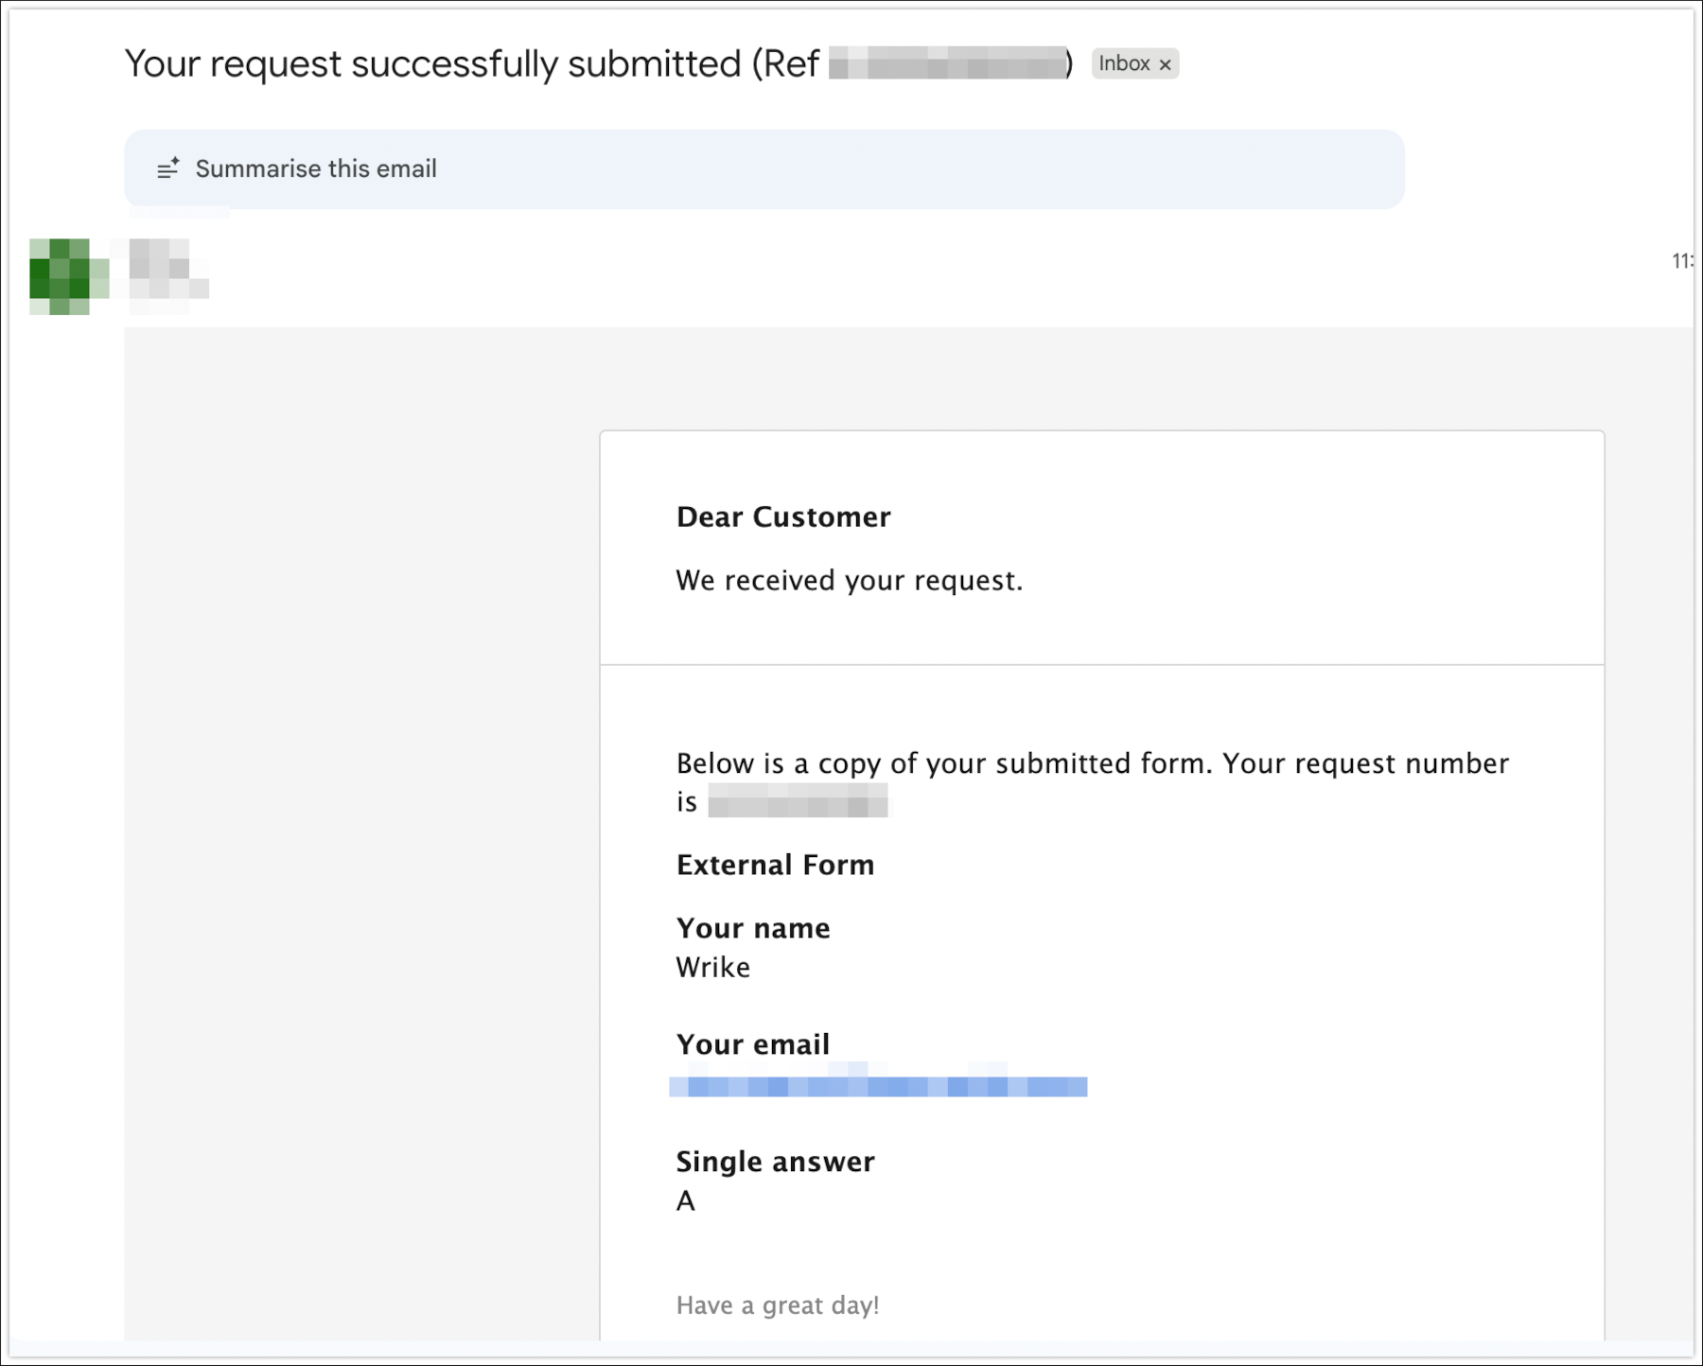Click the 'Have a great day!' footer text

tap(778, 1305)
